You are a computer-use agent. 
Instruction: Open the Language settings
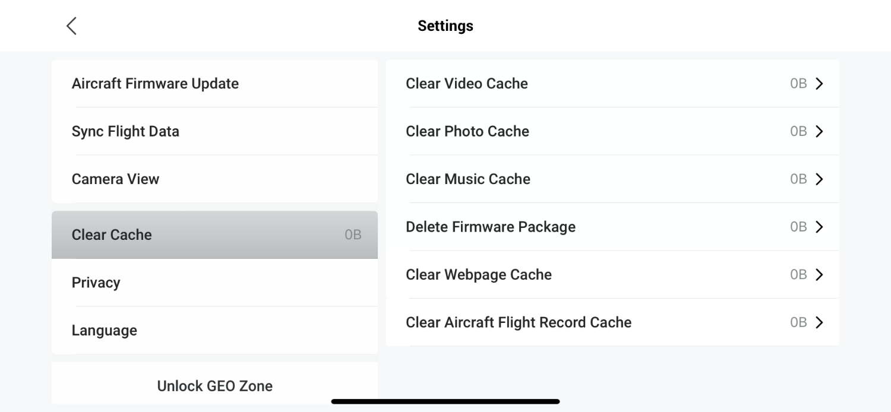tap(104, 330)
